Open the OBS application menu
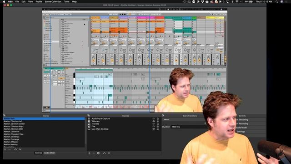Screen dimensions: 291x164 pyautogui.click(x=10, y=2)
